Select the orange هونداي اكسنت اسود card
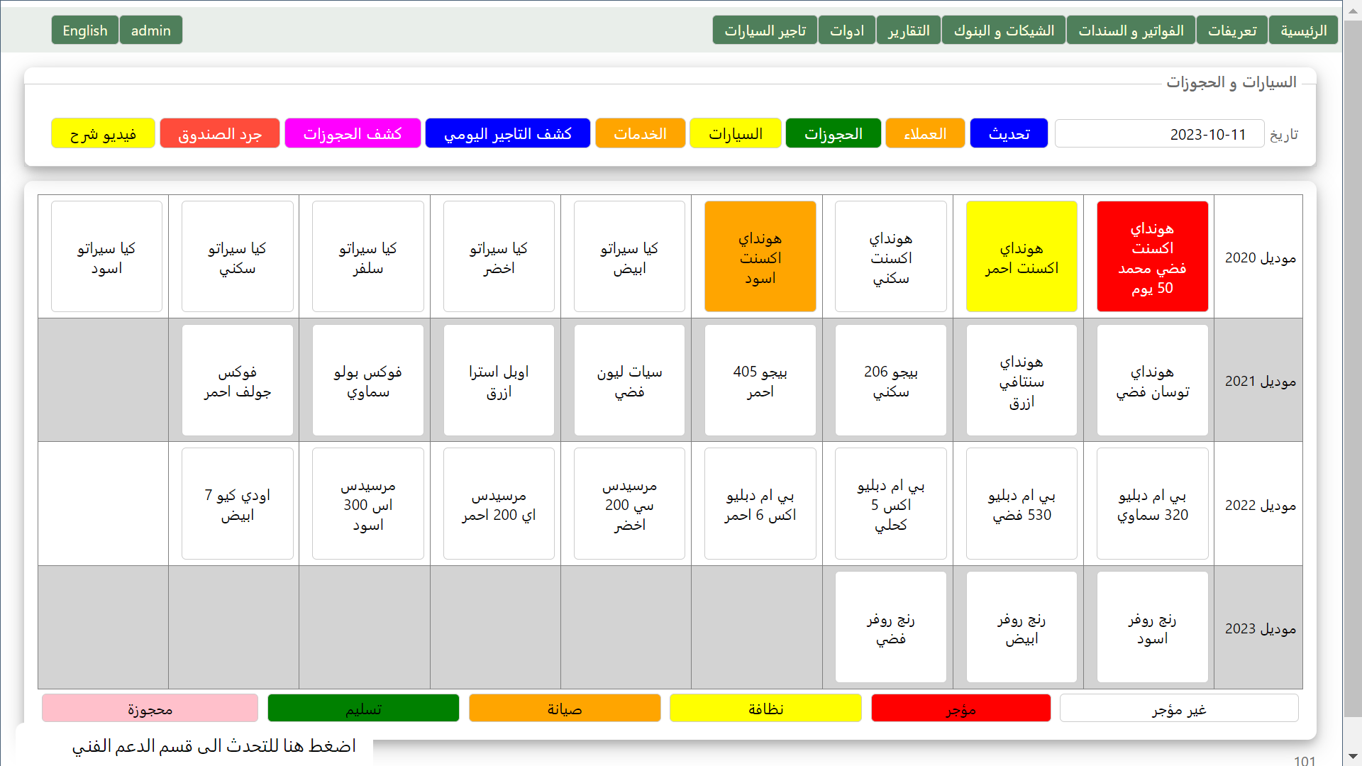 (x=760, y=257)
